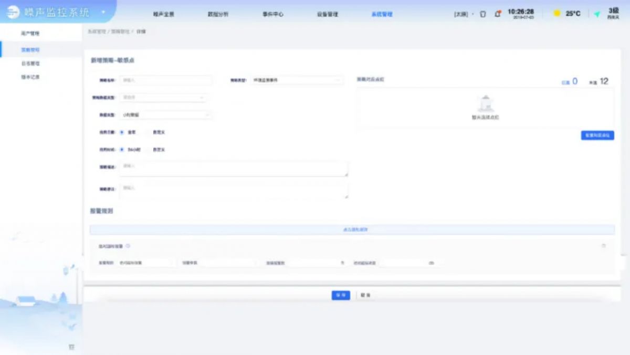
Task: Click the help icon beside alarm rule title
Action: tap(128, 246)
